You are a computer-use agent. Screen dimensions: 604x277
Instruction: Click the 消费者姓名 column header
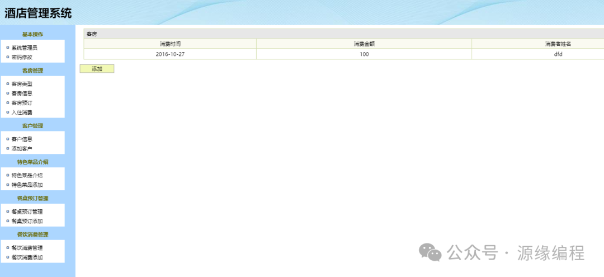click(x=558, y=44)
